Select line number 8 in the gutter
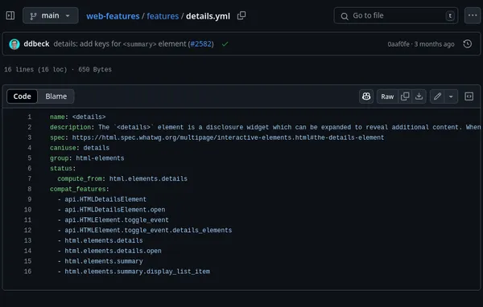The height and width of the screenshot is (307, 483). 29,189
